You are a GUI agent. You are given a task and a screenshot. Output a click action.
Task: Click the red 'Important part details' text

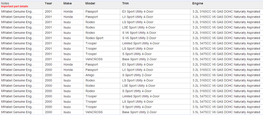(x=14, y=6)
